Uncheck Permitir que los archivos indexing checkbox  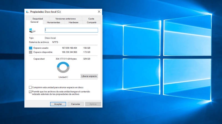(30, 92)
